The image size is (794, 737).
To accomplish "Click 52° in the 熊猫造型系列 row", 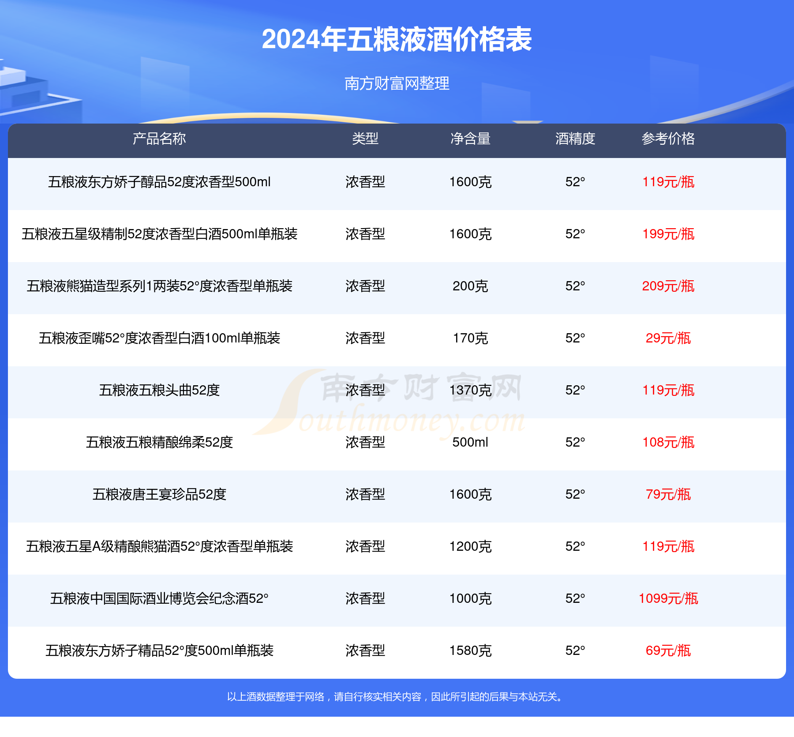I will tap(575, 286).
